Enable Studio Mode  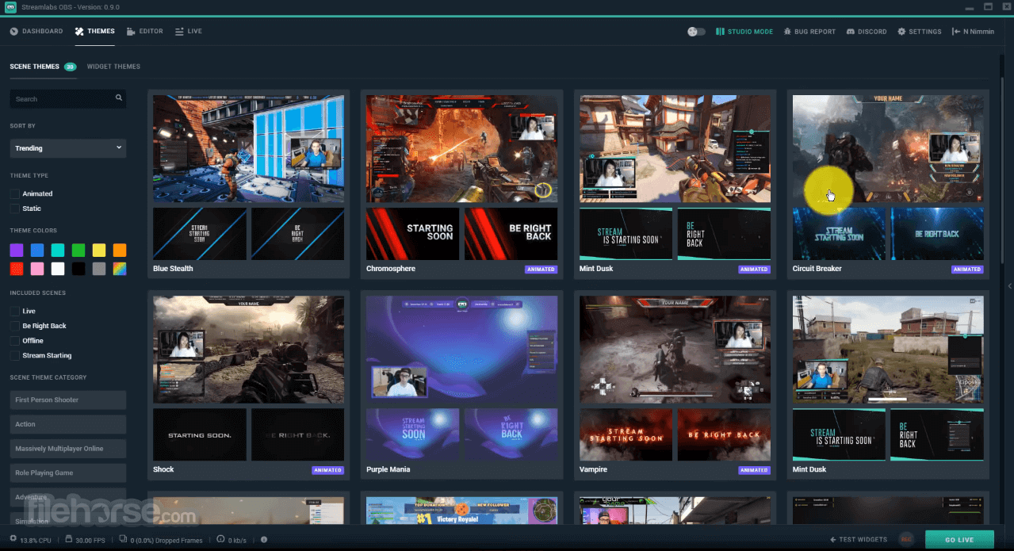tap(744, 31)
